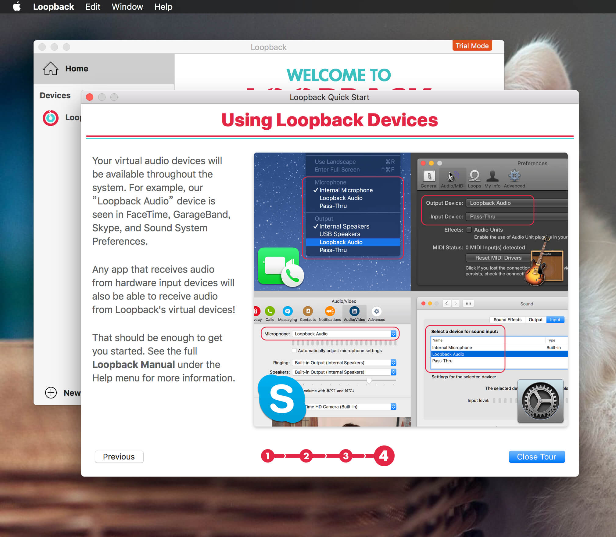This screenshot has width=616, height=537.
Task: Open the Apple menu
Action: 17,7
